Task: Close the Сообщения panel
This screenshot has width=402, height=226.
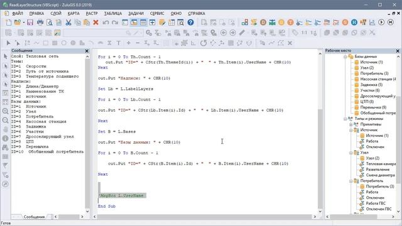Action: coord(87,51)
